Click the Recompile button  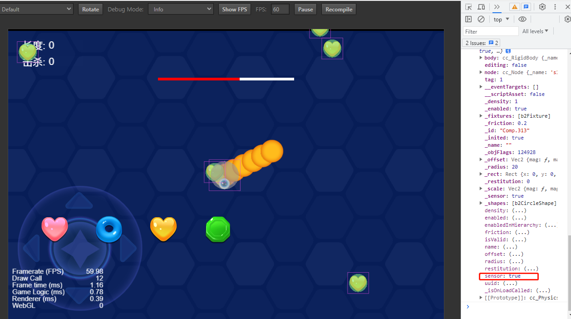339,9
